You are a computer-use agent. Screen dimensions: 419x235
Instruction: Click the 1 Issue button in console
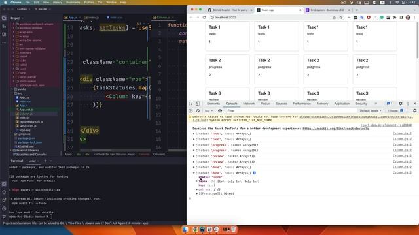pyautogui.click(x=397, y=110)
